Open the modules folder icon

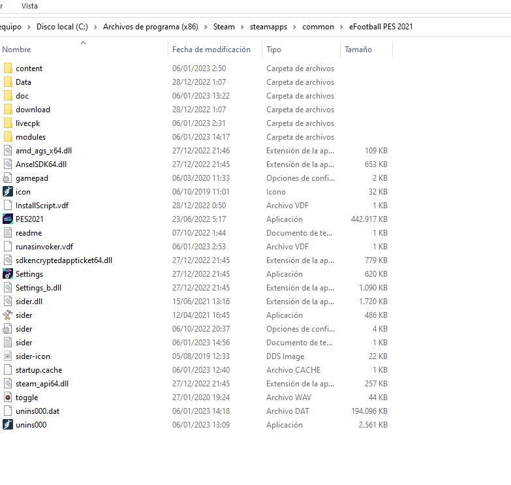pyautogui.click(x=8, y=136)
